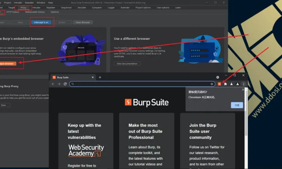
Task: Go forward in embedded browser
Action: click(x=59, y=84)
